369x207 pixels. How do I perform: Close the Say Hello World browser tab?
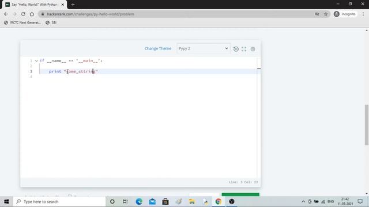(63, 5)
